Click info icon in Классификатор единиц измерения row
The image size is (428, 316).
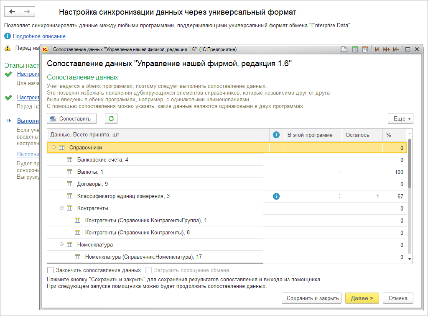[x=276, y=196]
